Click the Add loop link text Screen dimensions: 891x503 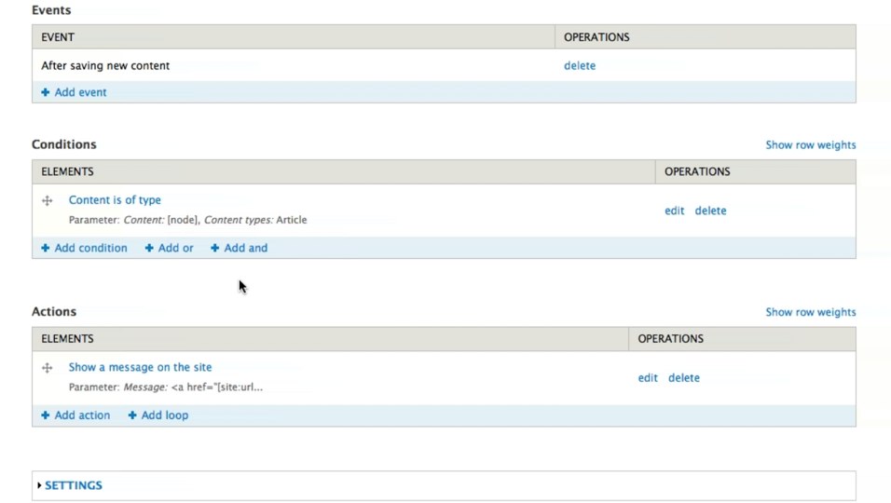click(x=164, y=415)
